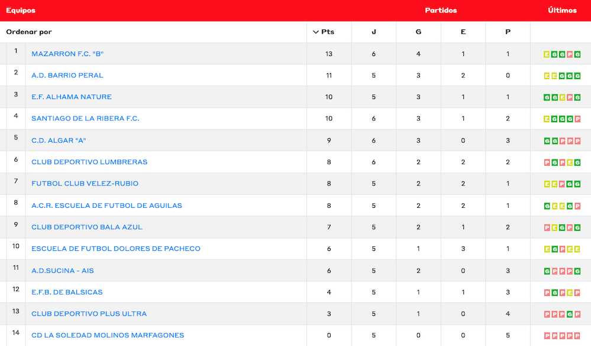This screenshot has width=591, height=346.
Task: Click the red loss badge in FUTBOL CLUB VELEZ-RUBIO row
Action: [562, 184]
